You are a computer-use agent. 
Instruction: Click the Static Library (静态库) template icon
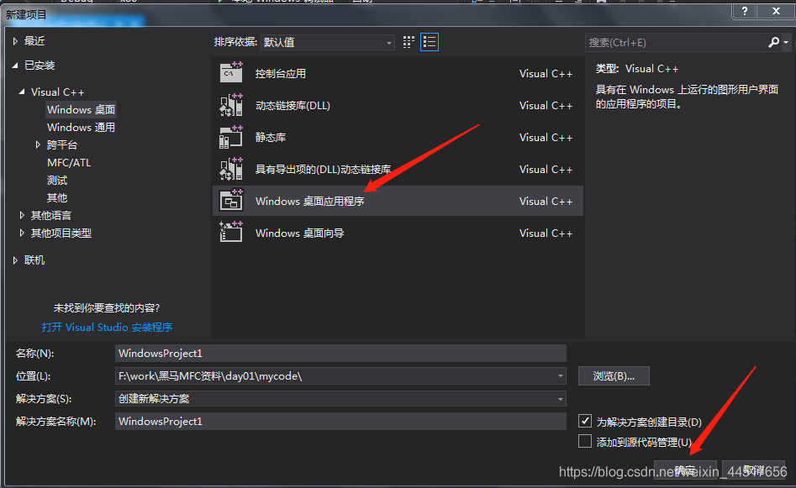pos(231,137)
